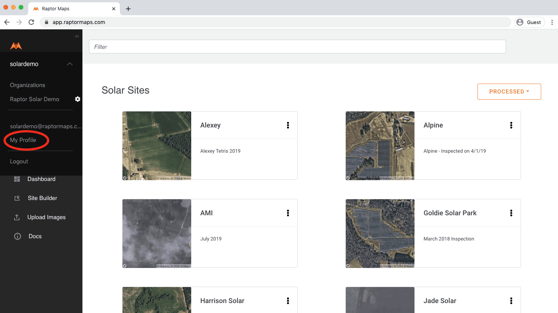Collapse the solardemo account menu

tap(70, 64)
